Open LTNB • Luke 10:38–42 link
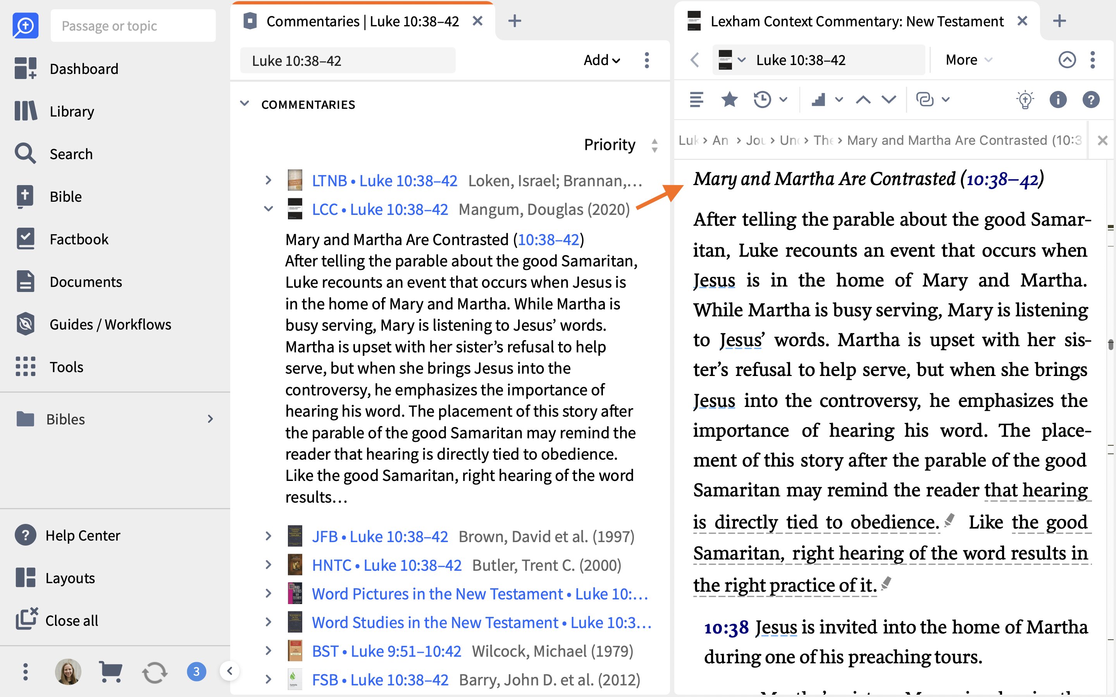The height and width of the screenshot is (697, 1116). (385, 181)
